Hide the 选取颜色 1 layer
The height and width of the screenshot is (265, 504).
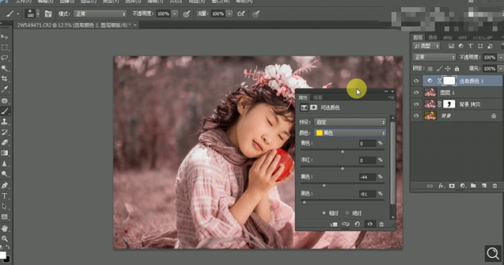(416, 81)
